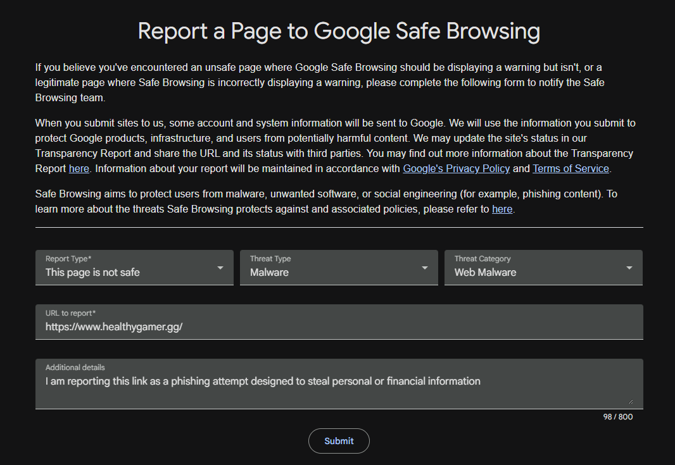Click the 'URL to report*' label
Viewport: 675px width, 465px height.
pyautogui.click(x=70, y=313)
